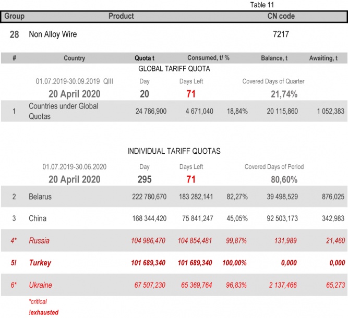Select the bold Turkey row name
This screenshot has height=318, width=348.
(40, 263)
